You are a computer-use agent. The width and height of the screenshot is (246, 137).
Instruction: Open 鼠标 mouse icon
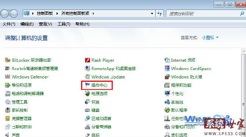click(x=87, y=135)
